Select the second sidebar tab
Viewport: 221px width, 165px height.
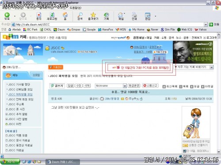click(x=36, y=75)
